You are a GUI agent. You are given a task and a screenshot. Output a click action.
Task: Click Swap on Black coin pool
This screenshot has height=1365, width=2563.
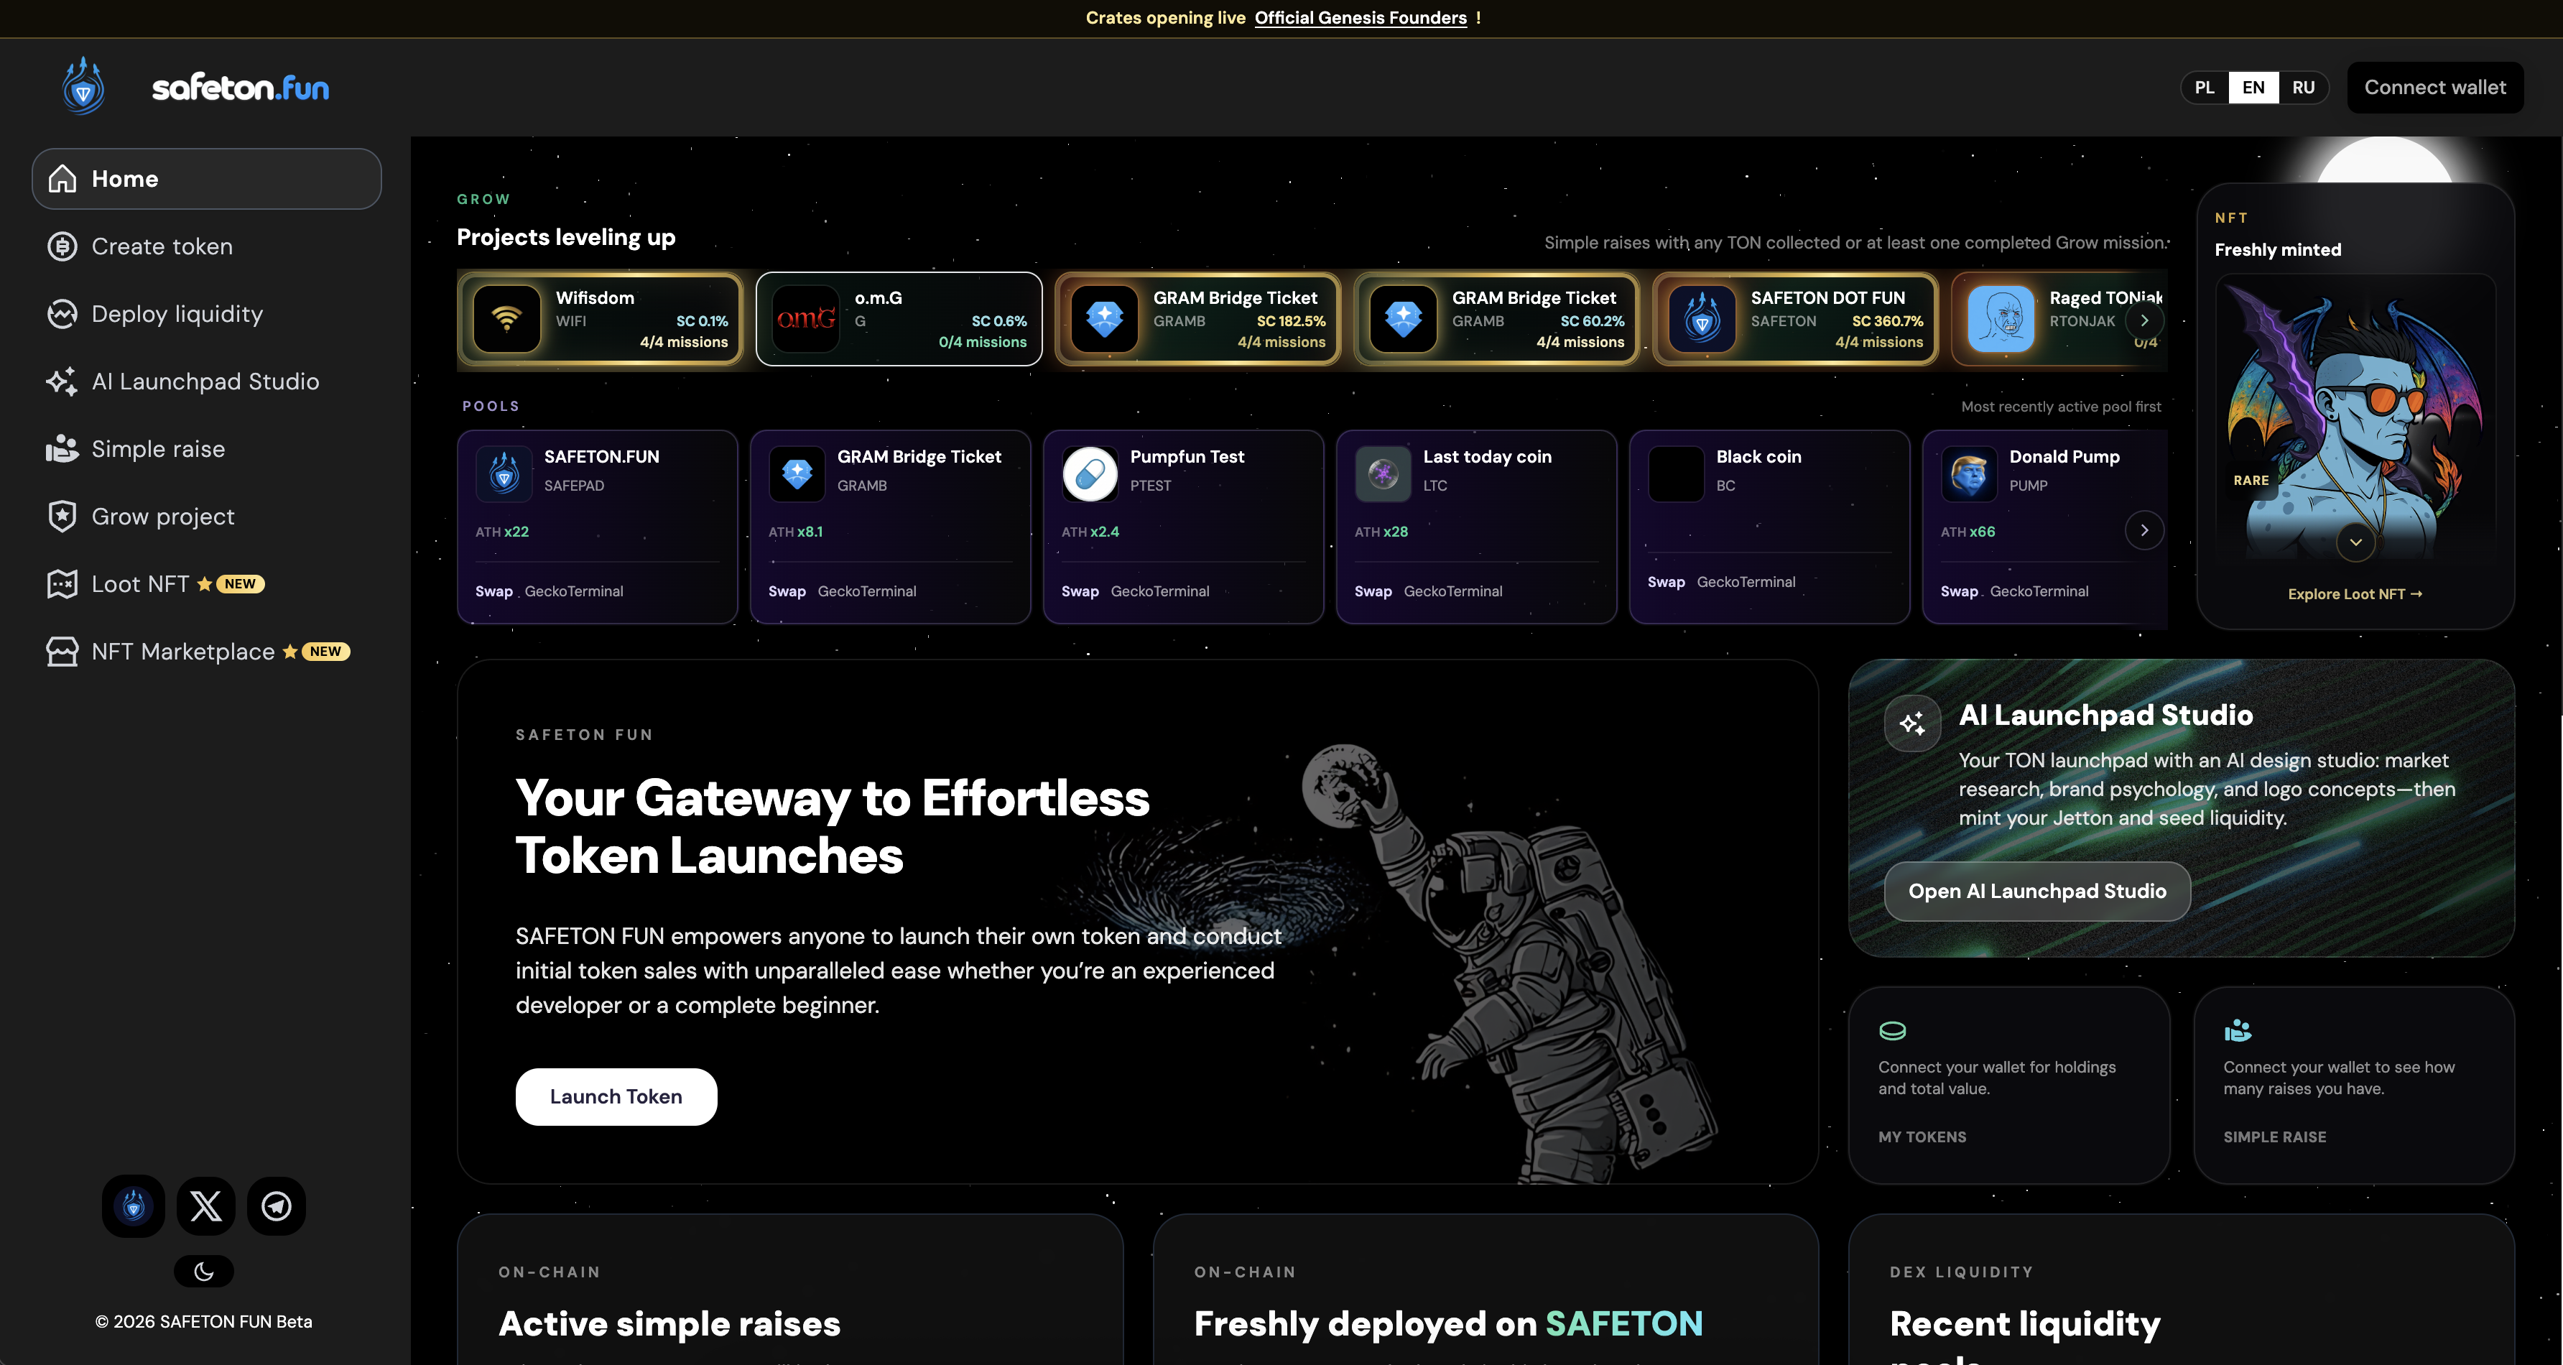coord(1666,582)
